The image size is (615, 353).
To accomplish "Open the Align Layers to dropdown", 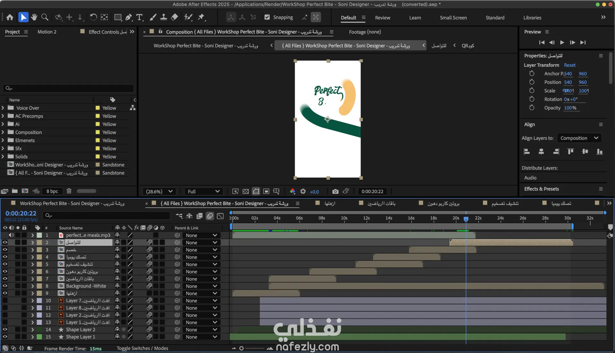I will pos(579,138).
